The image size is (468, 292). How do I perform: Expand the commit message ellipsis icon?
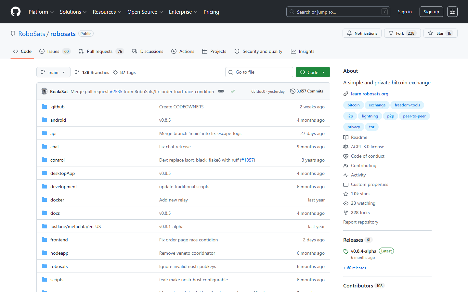pyautogui.click(x=221, y=91)
